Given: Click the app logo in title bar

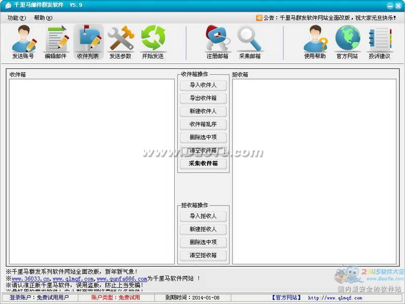Looking at the screenshot, I should [8, 5].
